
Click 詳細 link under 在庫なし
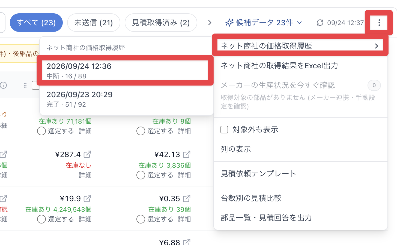point(85,175)
